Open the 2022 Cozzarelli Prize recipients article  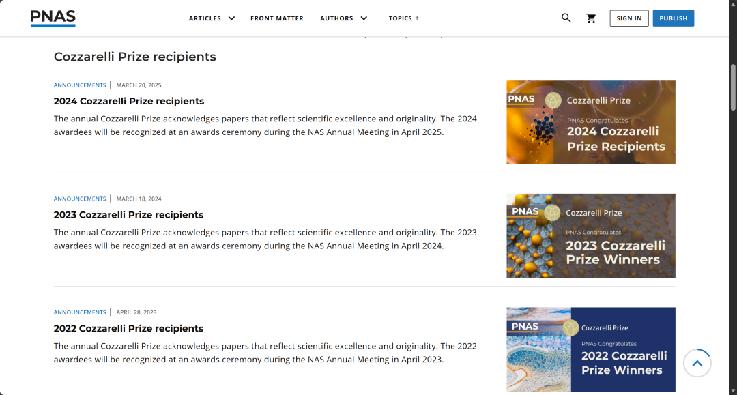(x=128, y=328)
